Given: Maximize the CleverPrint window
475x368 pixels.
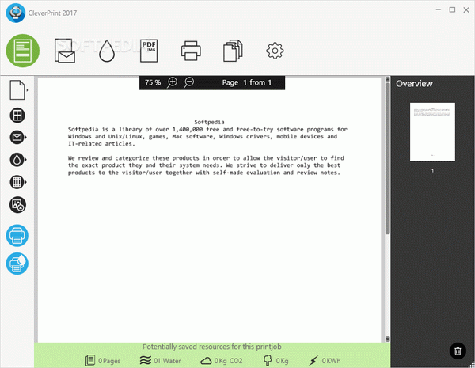Looking at the screenshot, I should tap(452, 9).
